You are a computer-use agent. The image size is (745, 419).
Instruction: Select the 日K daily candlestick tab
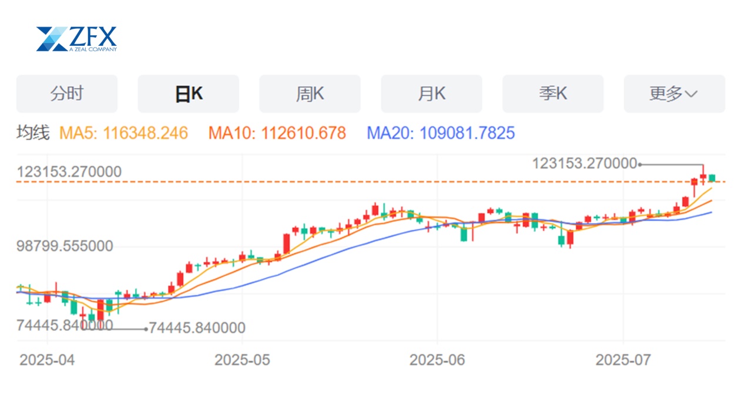pos(189,94)
